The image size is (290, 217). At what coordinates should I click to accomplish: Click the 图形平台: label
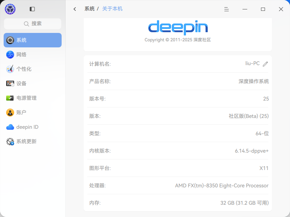(x=100, y=168)
